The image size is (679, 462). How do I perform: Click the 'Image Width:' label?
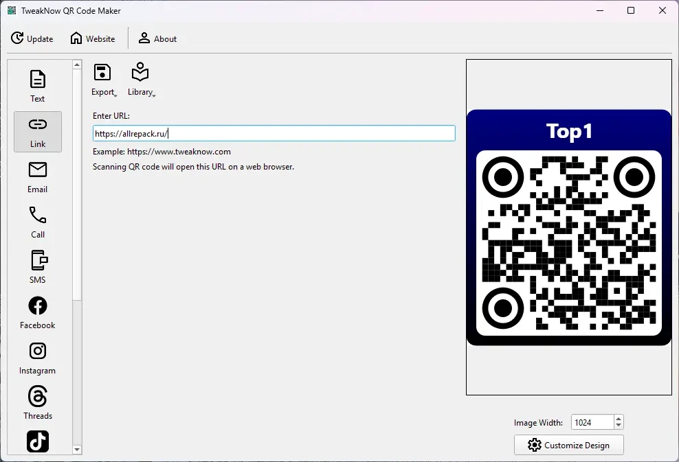tap(538, 423)
